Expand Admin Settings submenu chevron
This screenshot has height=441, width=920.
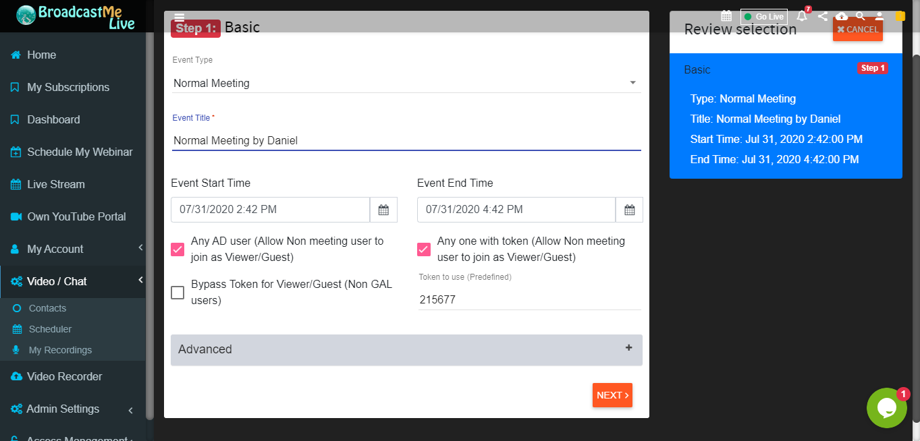point(130,410)
